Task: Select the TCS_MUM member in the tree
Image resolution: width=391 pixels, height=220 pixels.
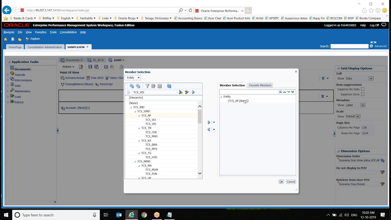Action: coord(152,170)
